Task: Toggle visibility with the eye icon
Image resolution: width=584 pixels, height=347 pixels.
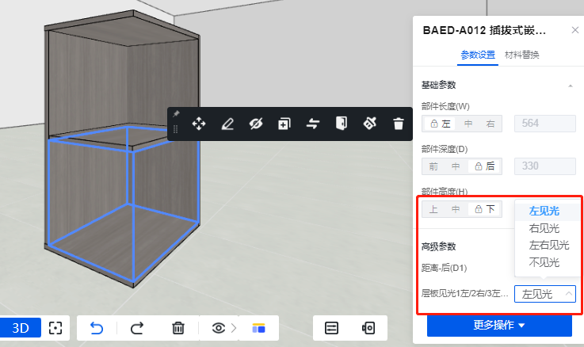Action: click(219, 328)
